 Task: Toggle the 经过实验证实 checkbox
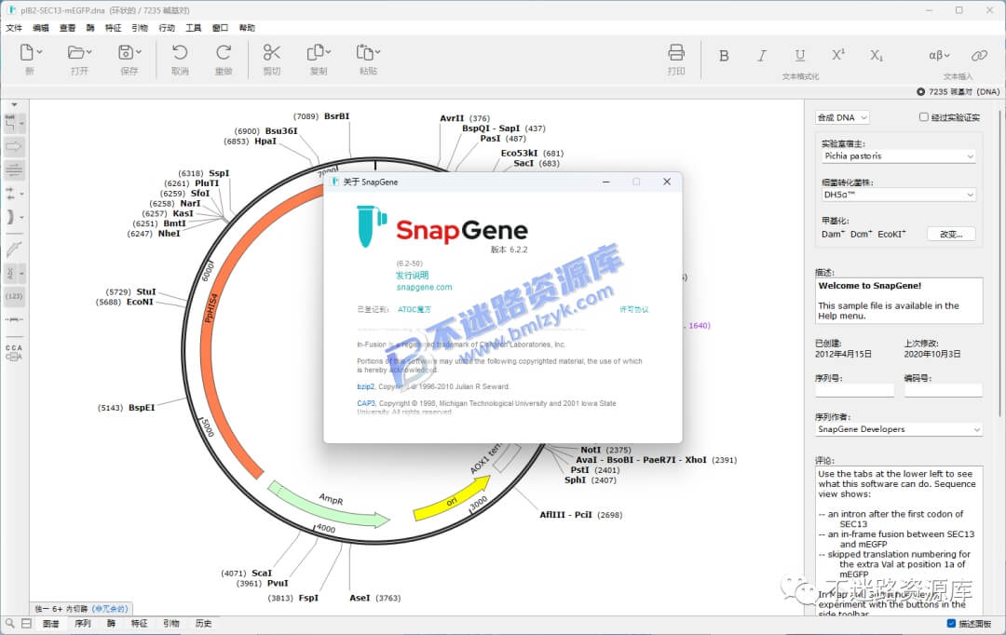[x=924, y=117]
